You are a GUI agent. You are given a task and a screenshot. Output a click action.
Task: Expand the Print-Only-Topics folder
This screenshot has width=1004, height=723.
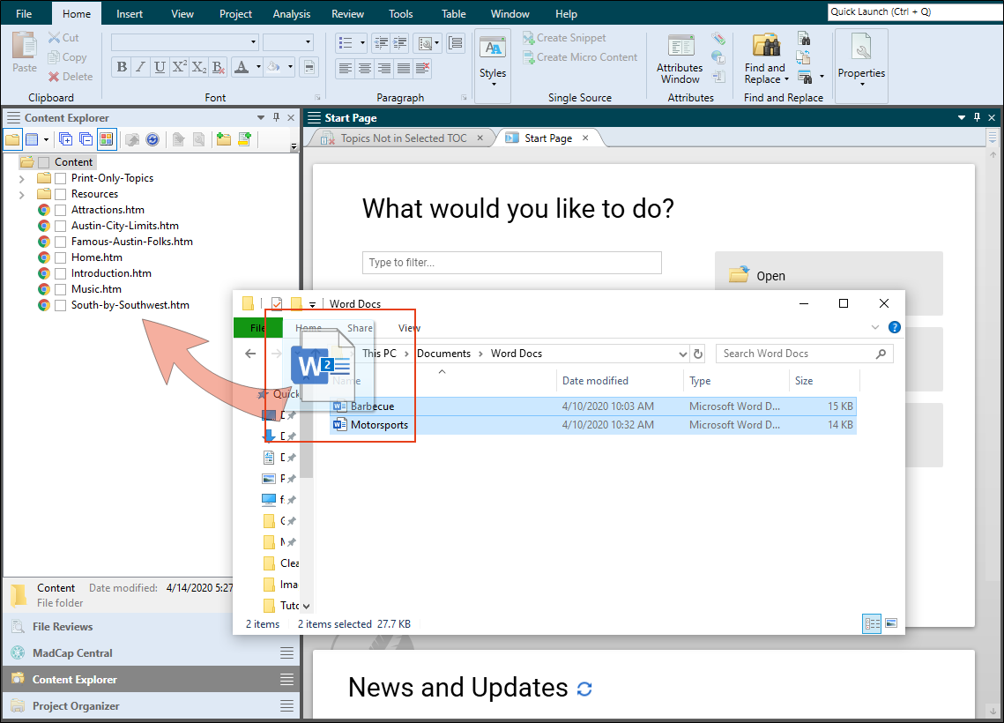22,179
